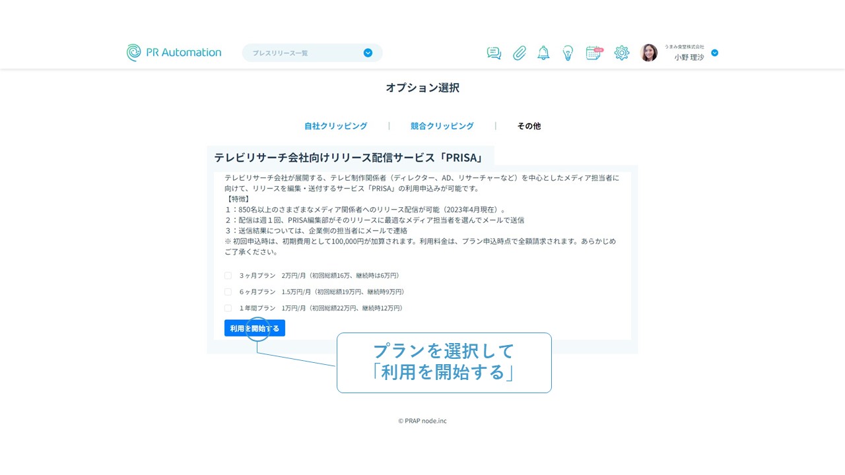Switch to the 競合クリッピング tab
The height and width of the screenshot is (475, 845).
tap(442, 126)
